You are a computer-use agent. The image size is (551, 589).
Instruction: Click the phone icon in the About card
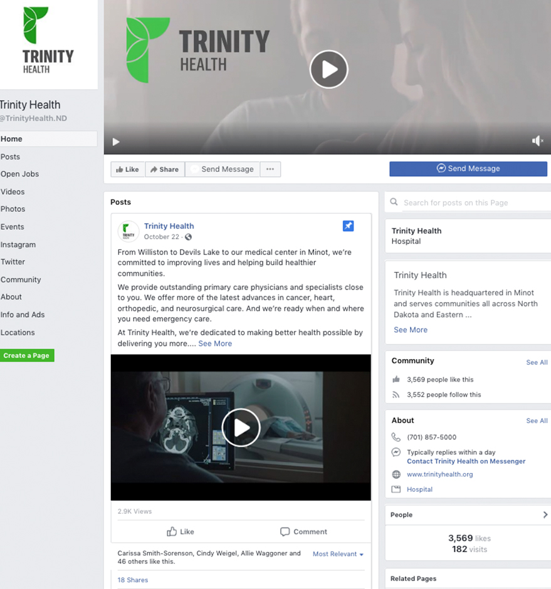point(396,437)
